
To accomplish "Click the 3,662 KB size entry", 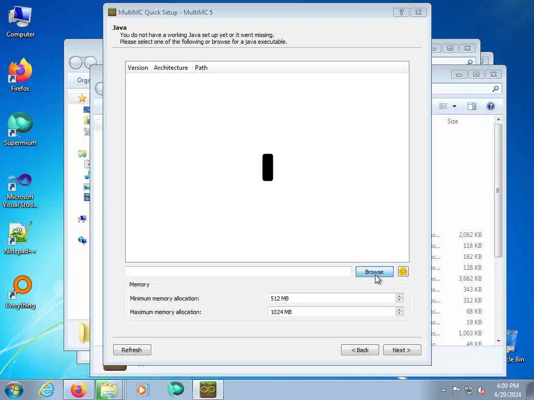I will pos(470,278).
